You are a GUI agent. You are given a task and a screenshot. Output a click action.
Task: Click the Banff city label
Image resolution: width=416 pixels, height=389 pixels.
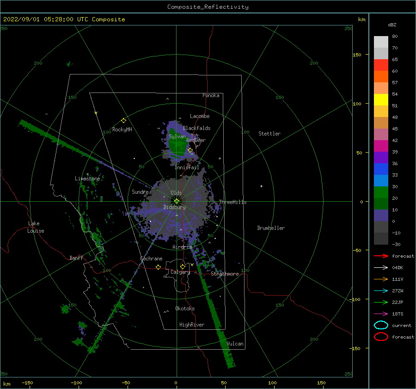coord(76,258)
